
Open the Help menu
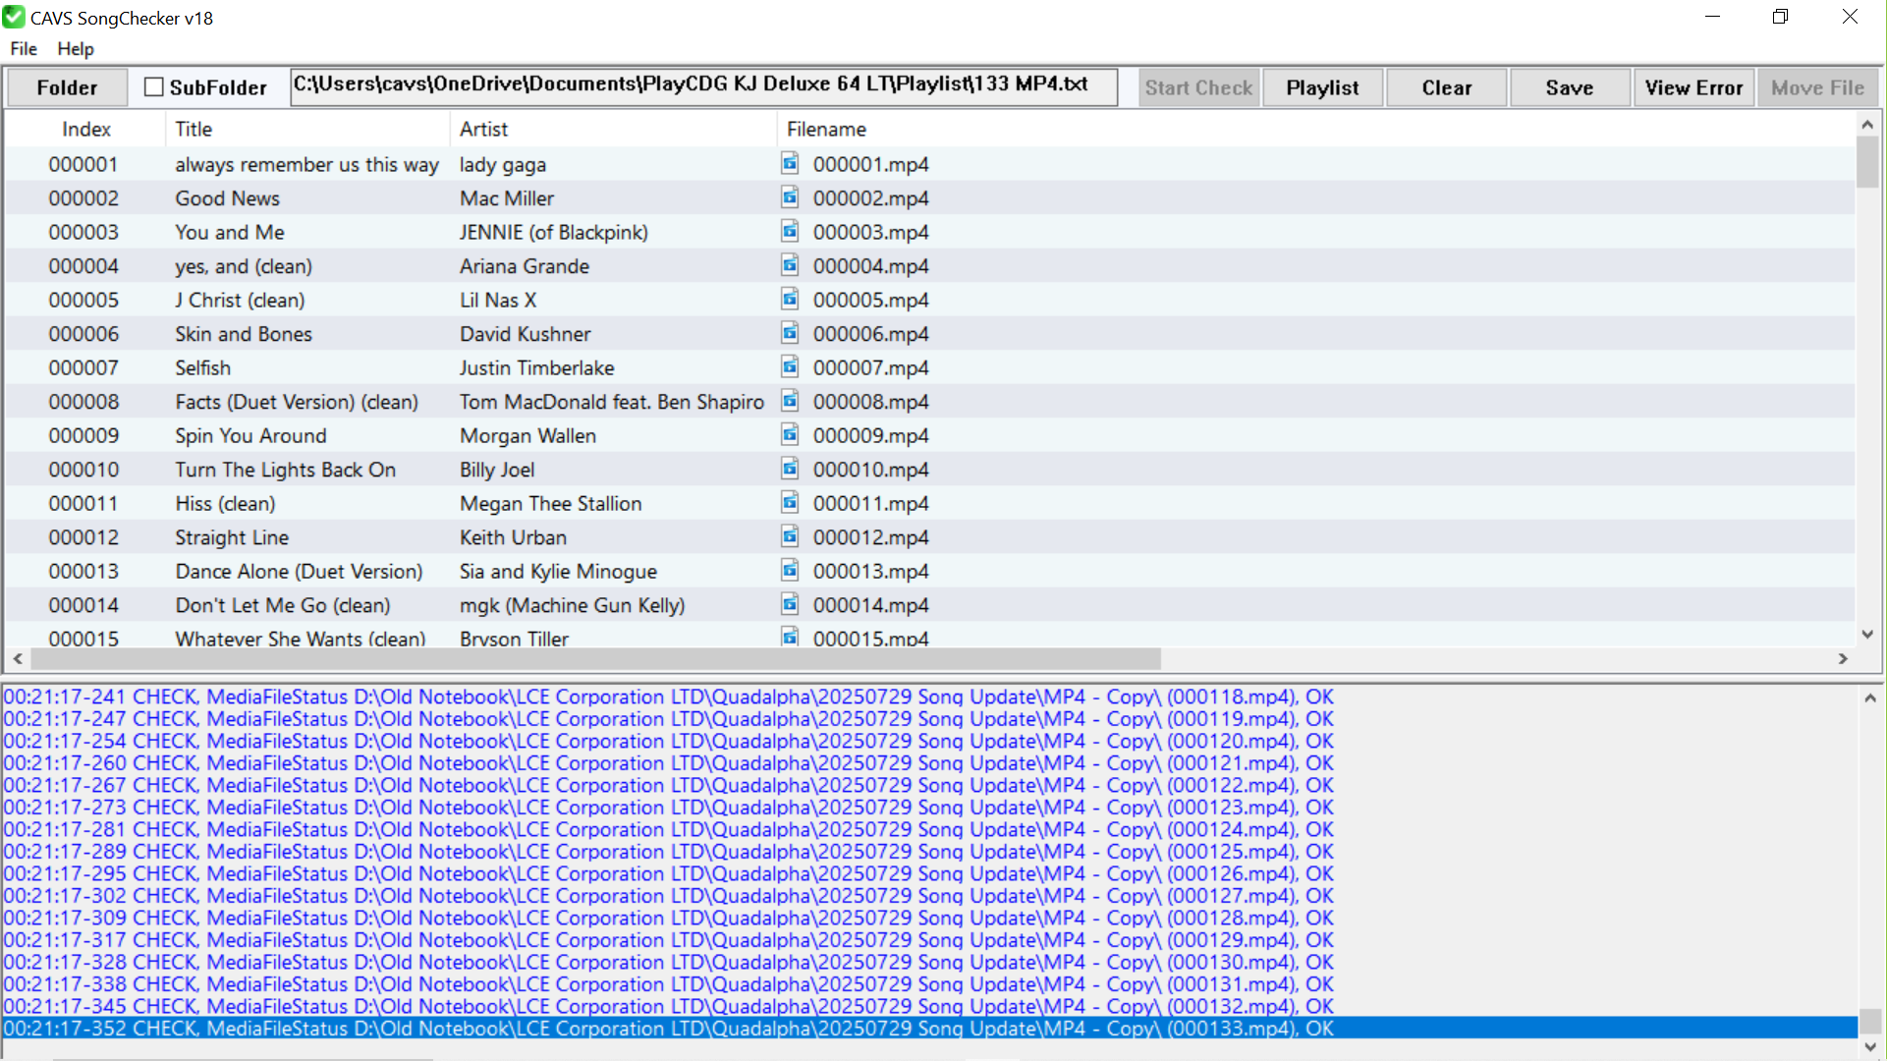pos(76,48)
